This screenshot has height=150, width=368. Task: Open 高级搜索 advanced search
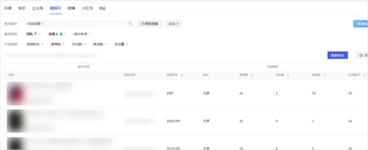[149, 24]
